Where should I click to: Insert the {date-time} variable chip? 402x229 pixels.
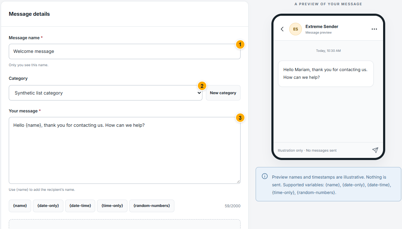(x=80, y=206)
